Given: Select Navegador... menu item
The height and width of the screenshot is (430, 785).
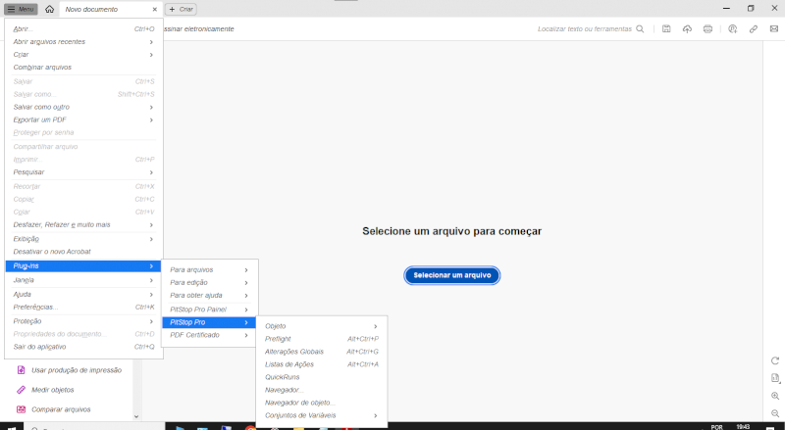Looking at the screenshot, I should (322, 390).
